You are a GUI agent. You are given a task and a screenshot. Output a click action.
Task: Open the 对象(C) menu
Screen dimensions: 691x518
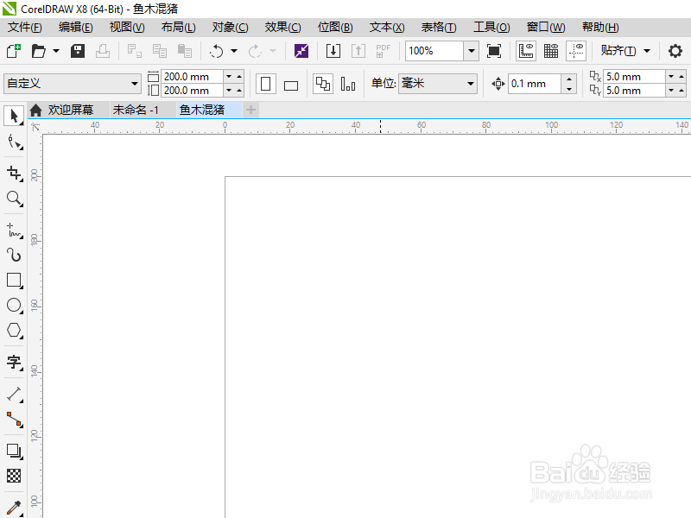(230, 28)
